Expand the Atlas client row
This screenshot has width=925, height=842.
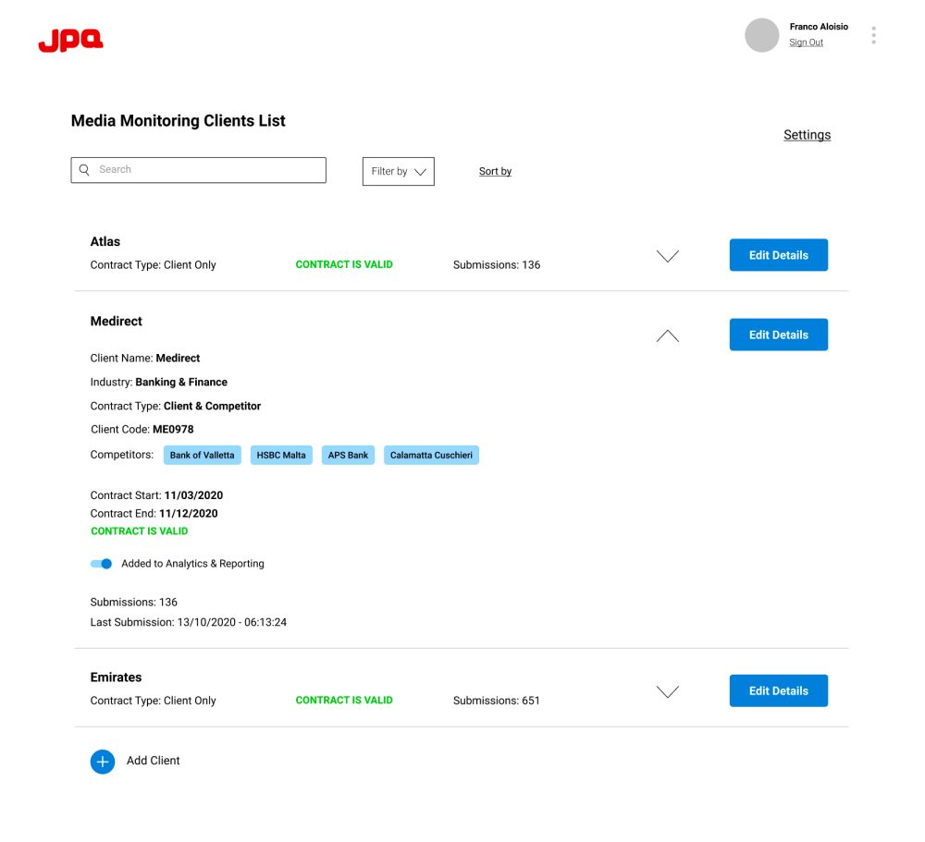(x=668, y=256)
